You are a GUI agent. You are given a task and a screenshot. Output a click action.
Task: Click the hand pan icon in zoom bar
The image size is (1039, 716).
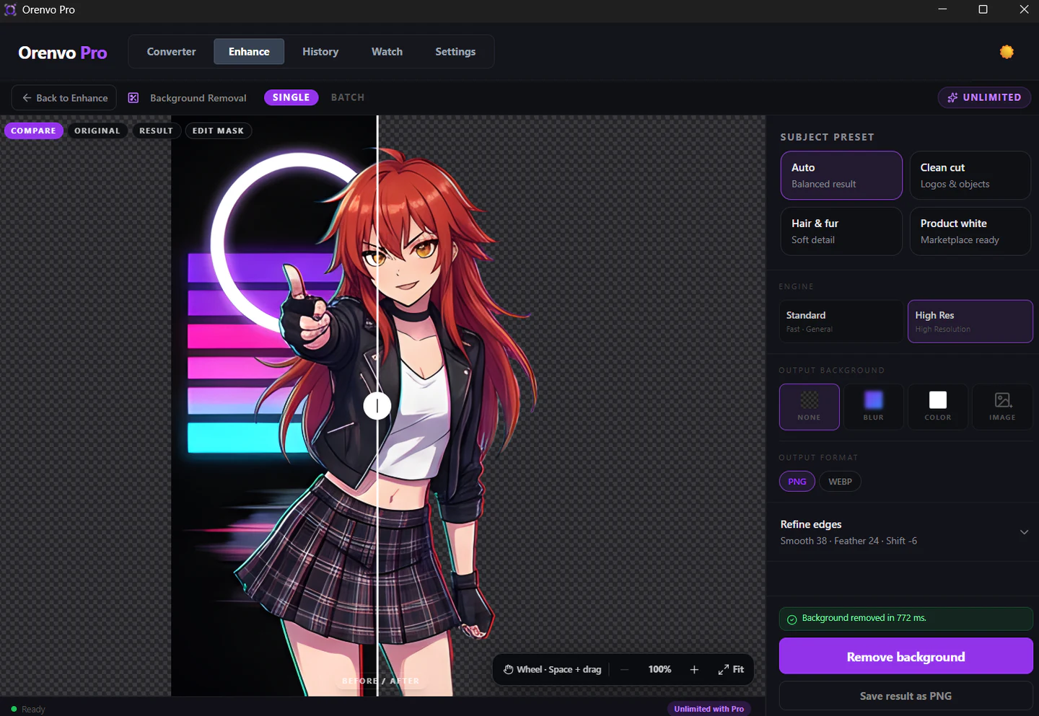pyautogui.click(x=509, y=669)
